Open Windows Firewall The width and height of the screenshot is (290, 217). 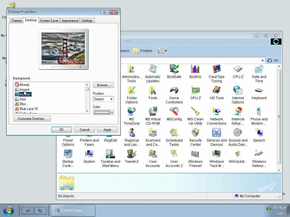pyautogui.click(x=195, y=159)
